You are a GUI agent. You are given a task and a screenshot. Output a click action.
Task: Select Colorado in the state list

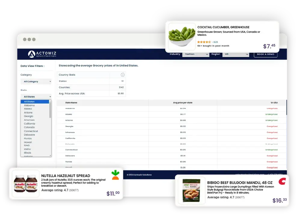(29, 127)
